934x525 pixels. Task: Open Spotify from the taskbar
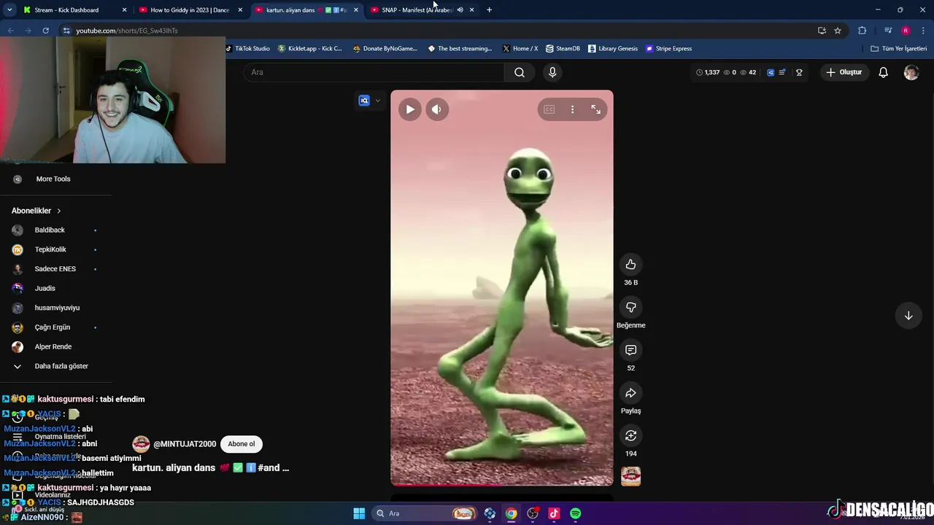point(575,513)
